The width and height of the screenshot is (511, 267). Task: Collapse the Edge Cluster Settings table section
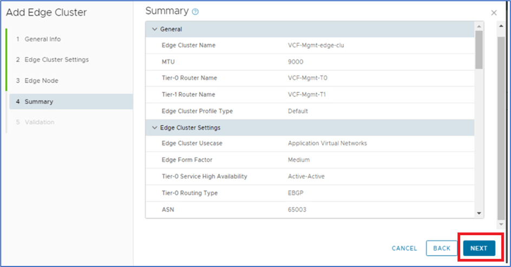click(x=154, y=128)
